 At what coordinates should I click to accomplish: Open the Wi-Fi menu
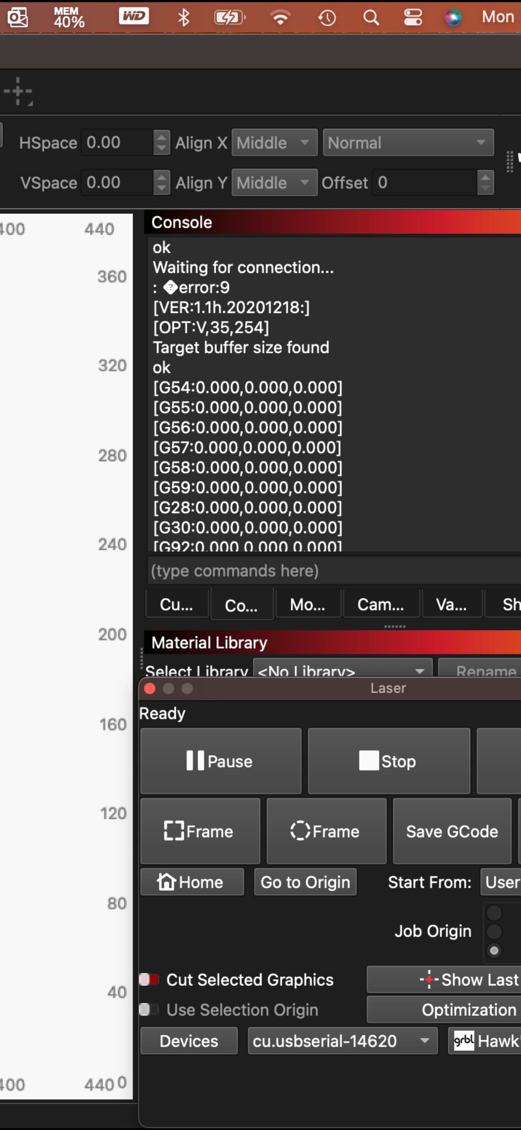click(x=280, y=17)
